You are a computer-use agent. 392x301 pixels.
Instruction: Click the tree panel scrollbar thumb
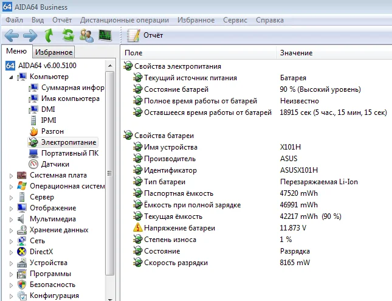[110, 173]
